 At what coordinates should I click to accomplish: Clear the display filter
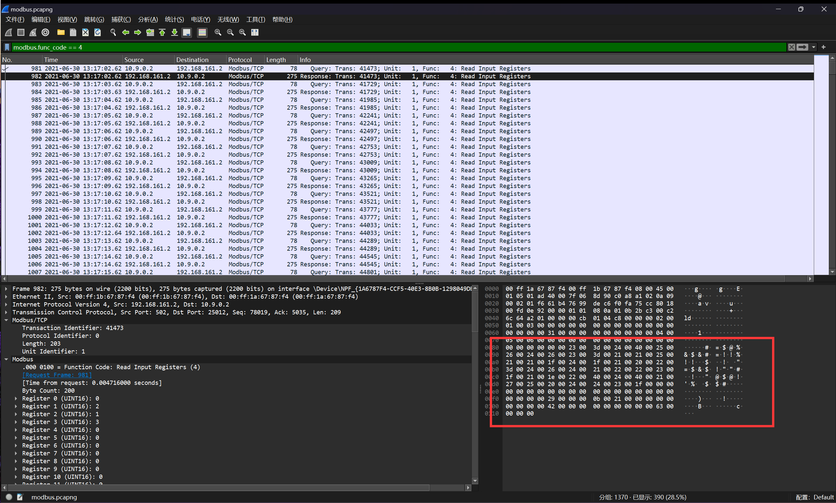[x=792, y=47]
